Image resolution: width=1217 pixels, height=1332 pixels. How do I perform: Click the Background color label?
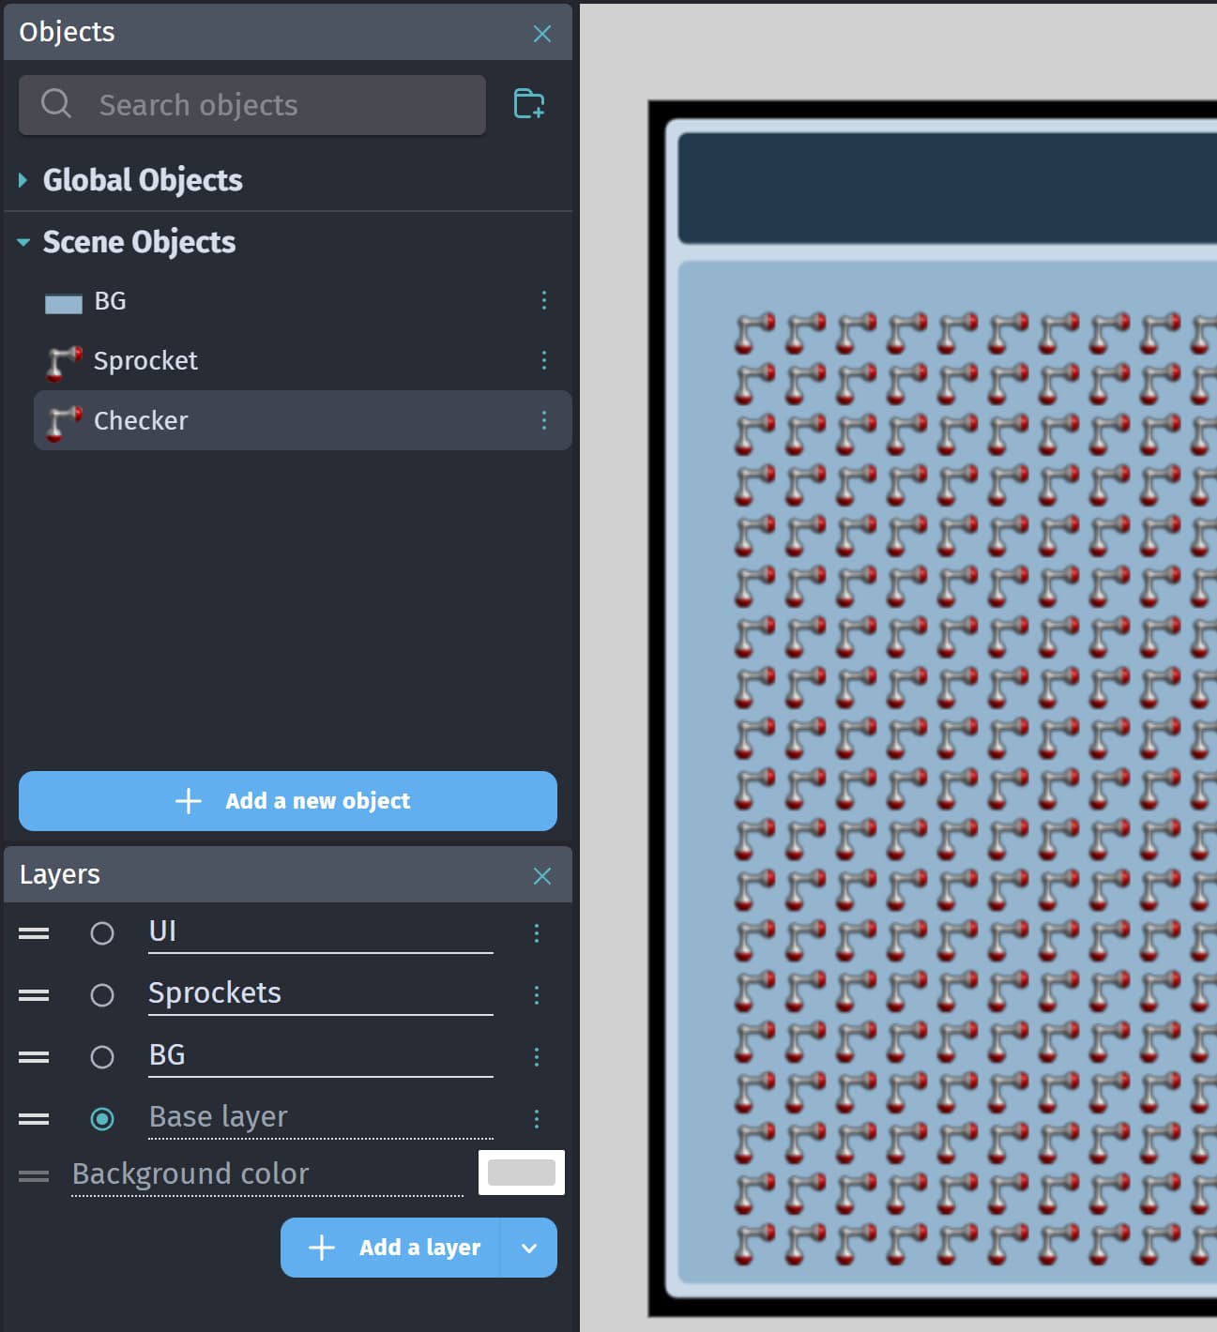coord(190,1173)
